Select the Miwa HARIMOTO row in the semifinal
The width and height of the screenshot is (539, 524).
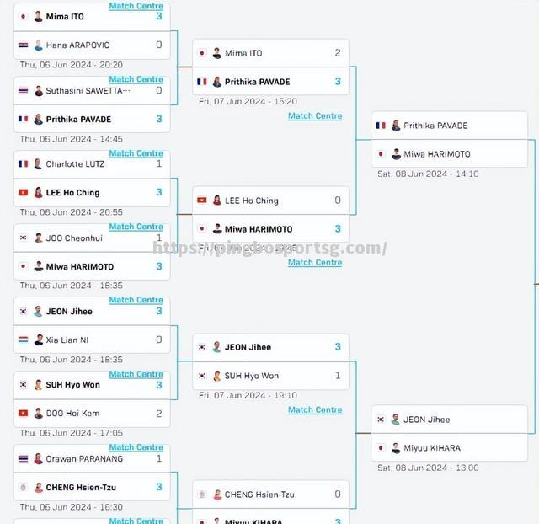click(x=449, y=153)
